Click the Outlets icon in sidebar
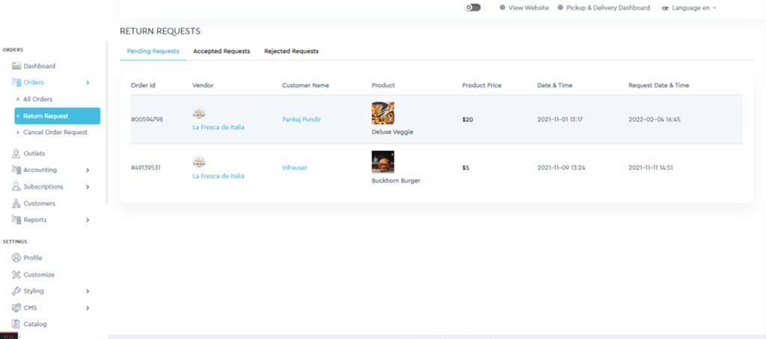 (16, 153)
